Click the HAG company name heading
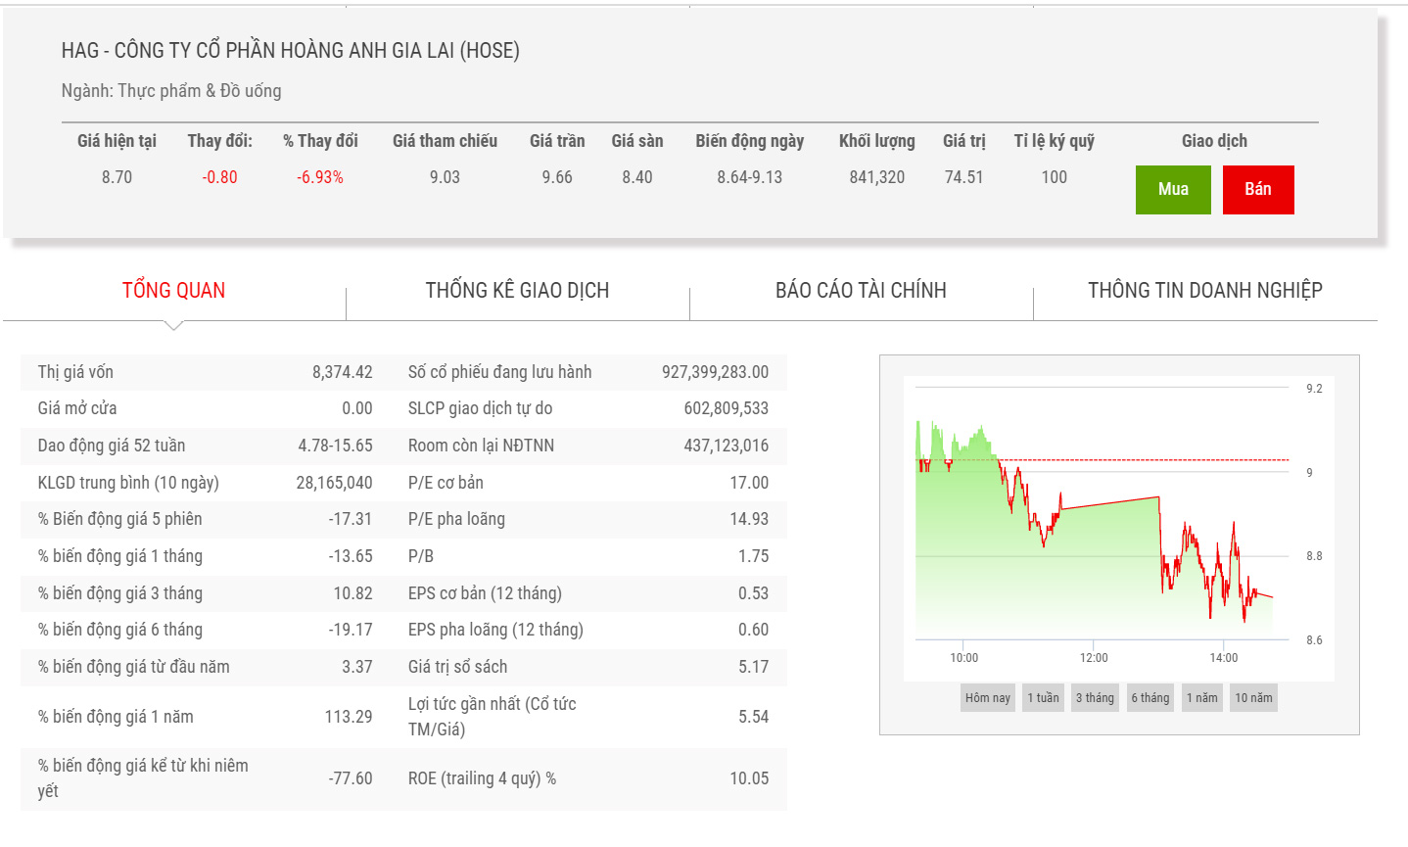Image resolution: width=1408 pixels, height=847 pixels. [290, 50]
